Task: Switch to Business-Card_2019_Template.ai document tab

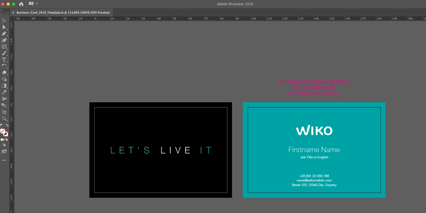Action: point(63,13)
